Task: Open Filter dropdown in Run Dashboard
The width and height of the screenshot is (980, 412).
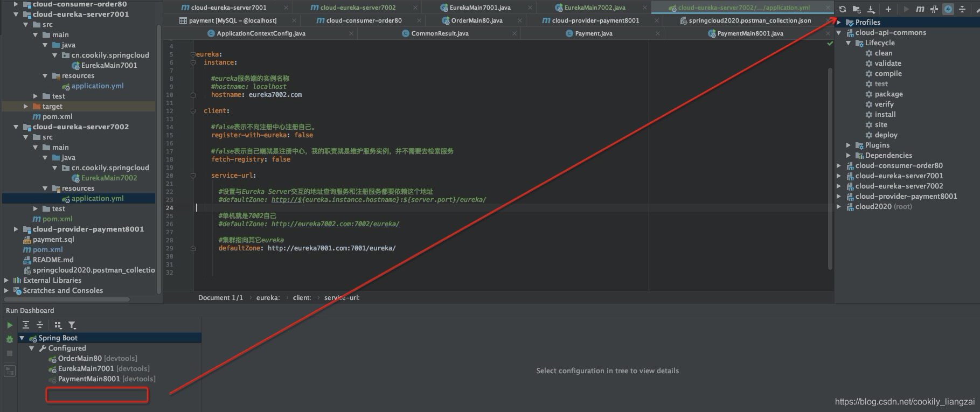Action: (x=72, y=325)
